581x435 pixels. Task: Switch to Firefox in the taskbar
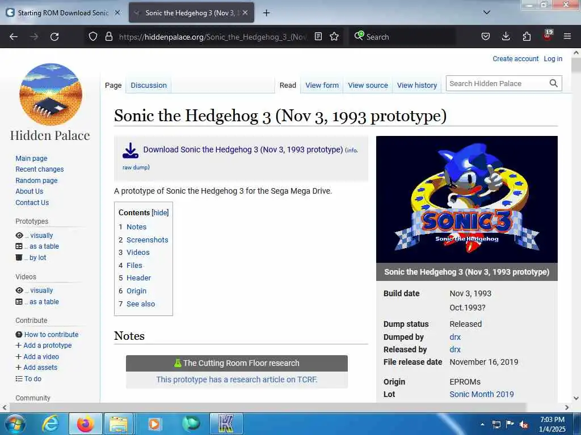point(85,424)
